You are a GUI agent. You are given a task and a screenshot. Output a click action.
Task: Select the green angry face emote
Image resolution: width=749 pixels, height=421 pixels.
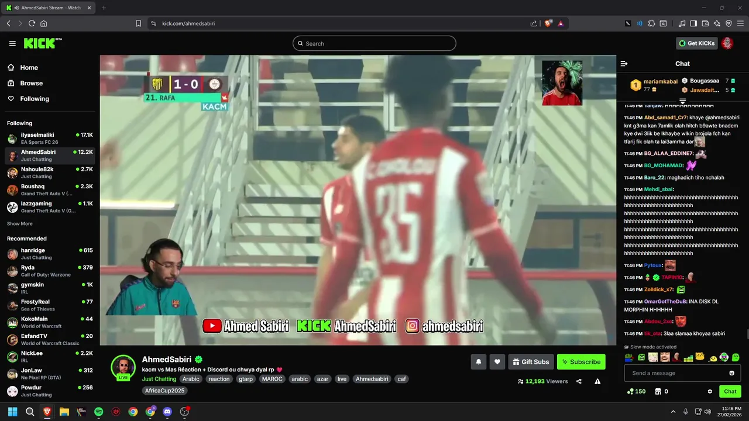(641, 357)
